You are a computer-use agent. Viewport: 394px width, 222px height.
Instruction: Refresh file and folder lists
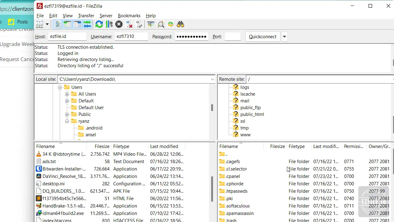[99, 24]
